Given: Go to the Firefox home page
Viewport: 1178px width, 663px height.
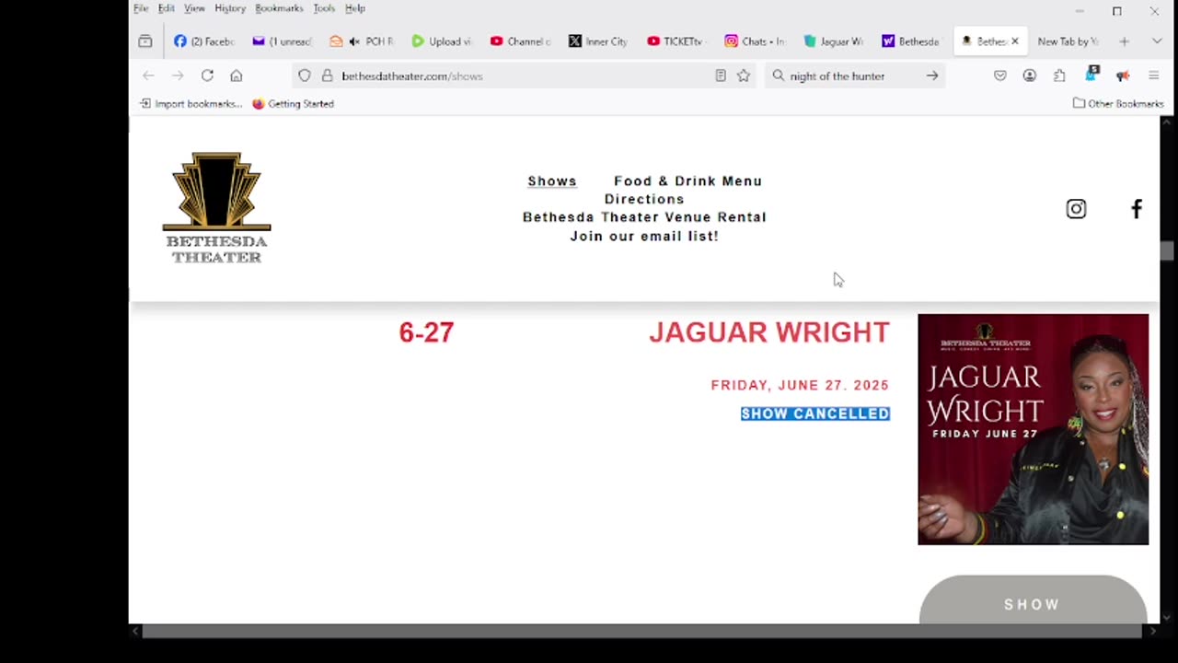Looking at the screenshot, I should pyautogui.click(x=237, y=76).
